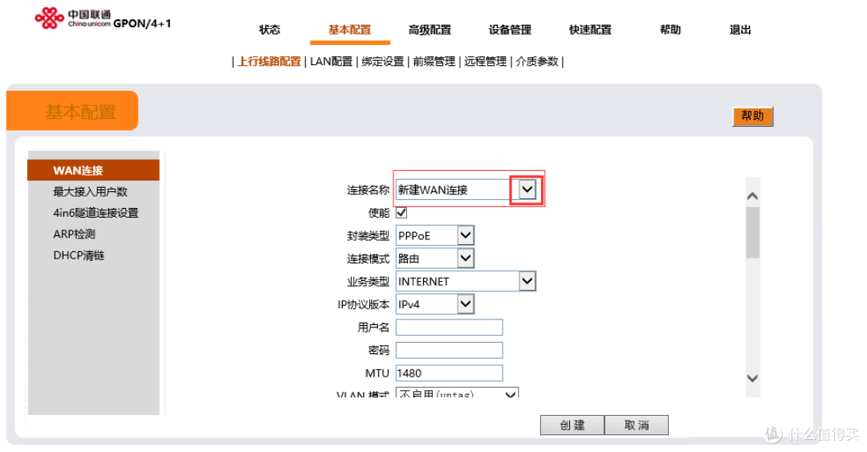Click the form scrollbar up arrow

pyautogui.click(x=752, y=196)
